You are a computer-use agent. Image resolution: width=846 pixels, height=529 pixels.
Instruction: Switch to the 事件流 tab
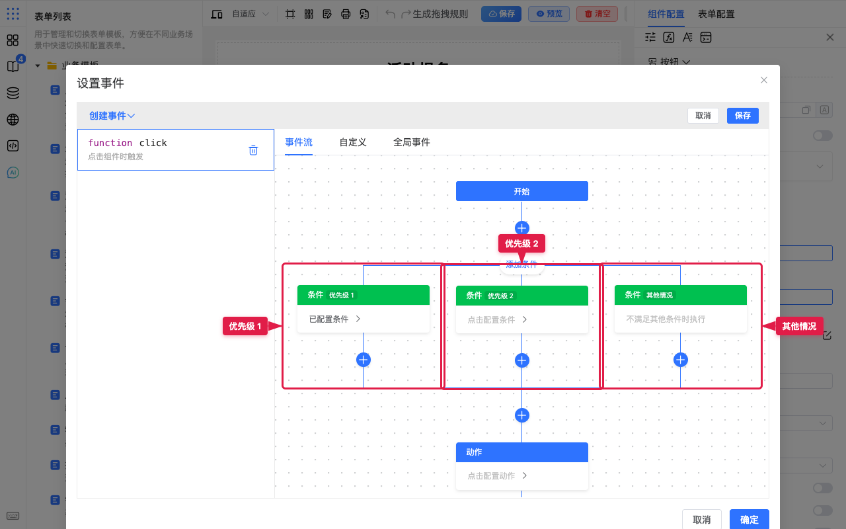[x=299, y=142]
